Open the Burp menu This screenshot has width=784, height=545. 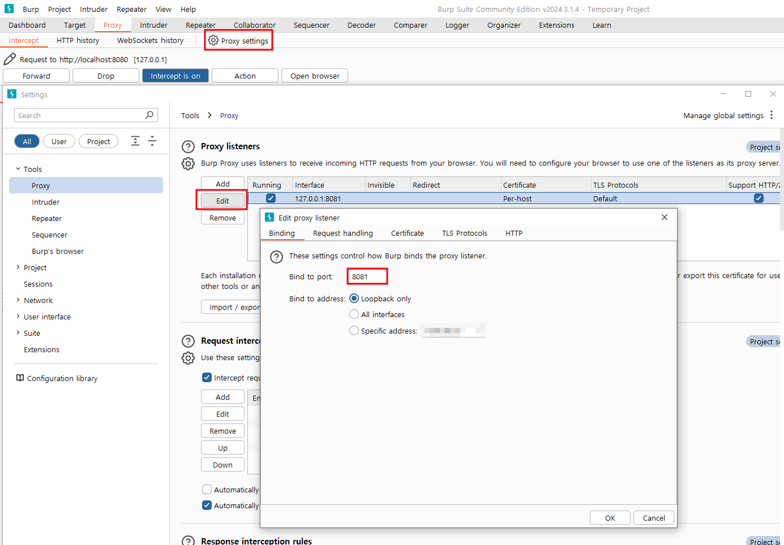[31, 9]
